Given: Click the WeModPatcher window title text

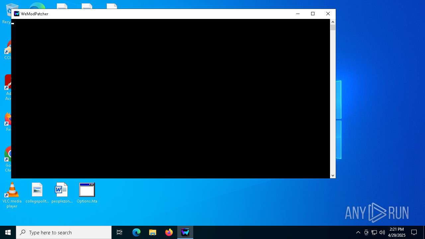Looking at the screenshot, I should tap(35, 14).
